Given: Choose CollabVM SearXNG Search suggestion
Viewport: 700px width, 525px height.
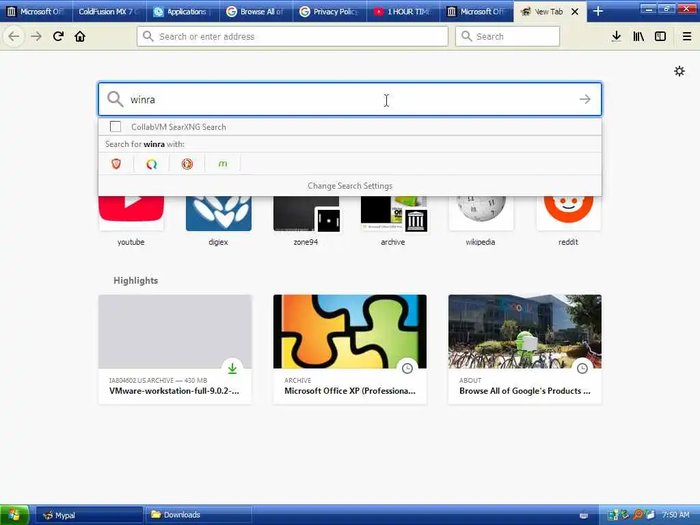Looking at the screenshot, I should (x=350, y=126).
